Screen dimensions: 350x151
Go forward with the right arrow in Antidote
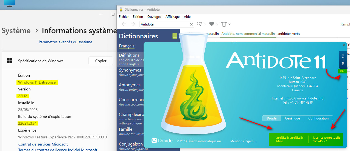133,24
